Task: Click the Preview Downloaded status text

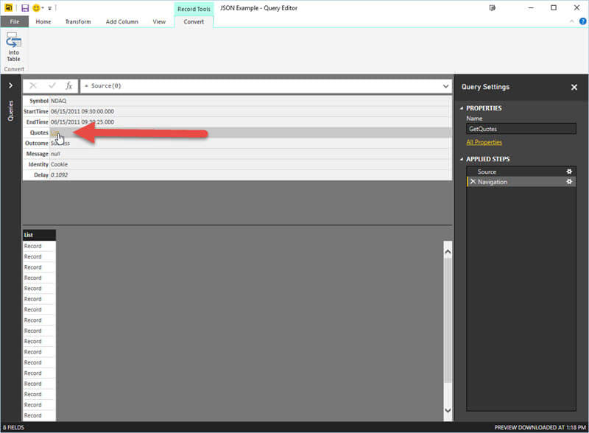Action: (540, 427)
